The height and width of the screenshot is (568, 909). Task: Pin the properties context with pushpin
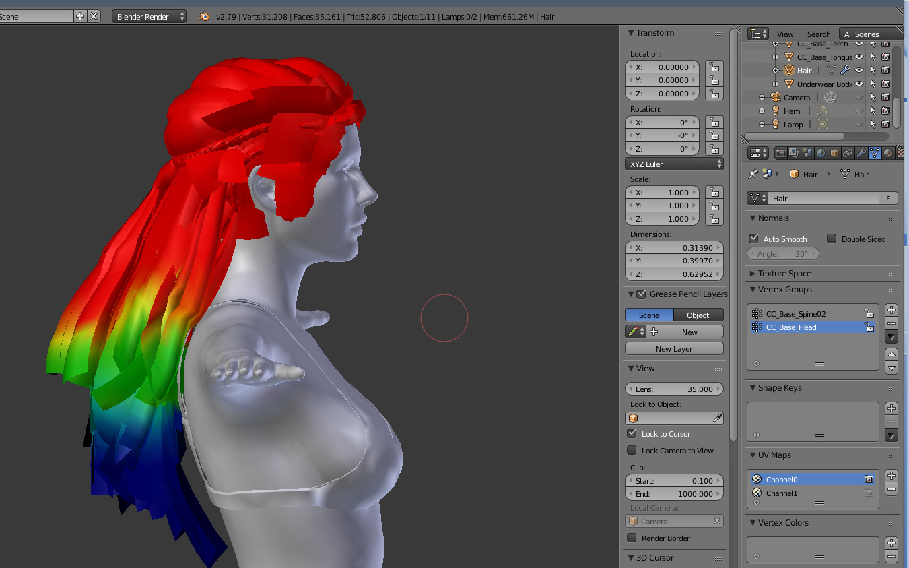[753, 174]
